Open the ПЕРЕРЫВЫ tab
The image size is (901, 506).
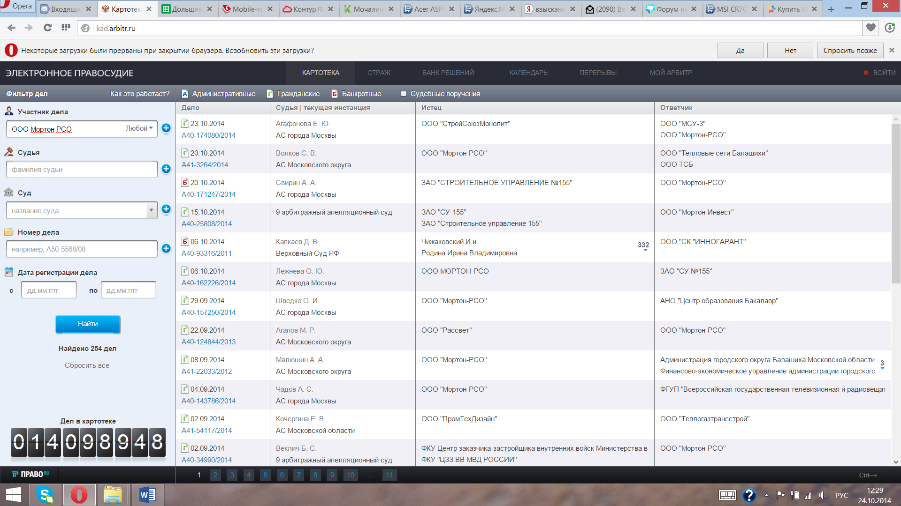(598, 73)
